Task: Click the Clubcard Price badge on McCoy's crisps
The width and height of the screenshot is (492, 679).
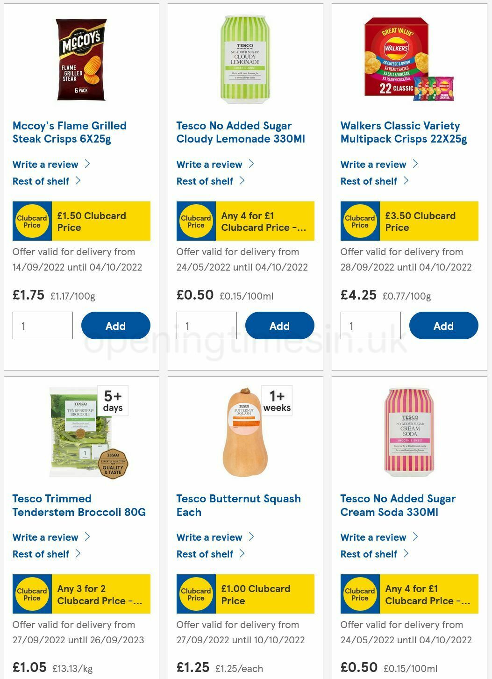Action: tap(32, 221)
